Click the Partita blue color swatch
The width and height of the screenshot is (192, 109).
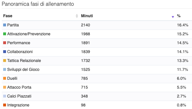[x=5, y=25]
